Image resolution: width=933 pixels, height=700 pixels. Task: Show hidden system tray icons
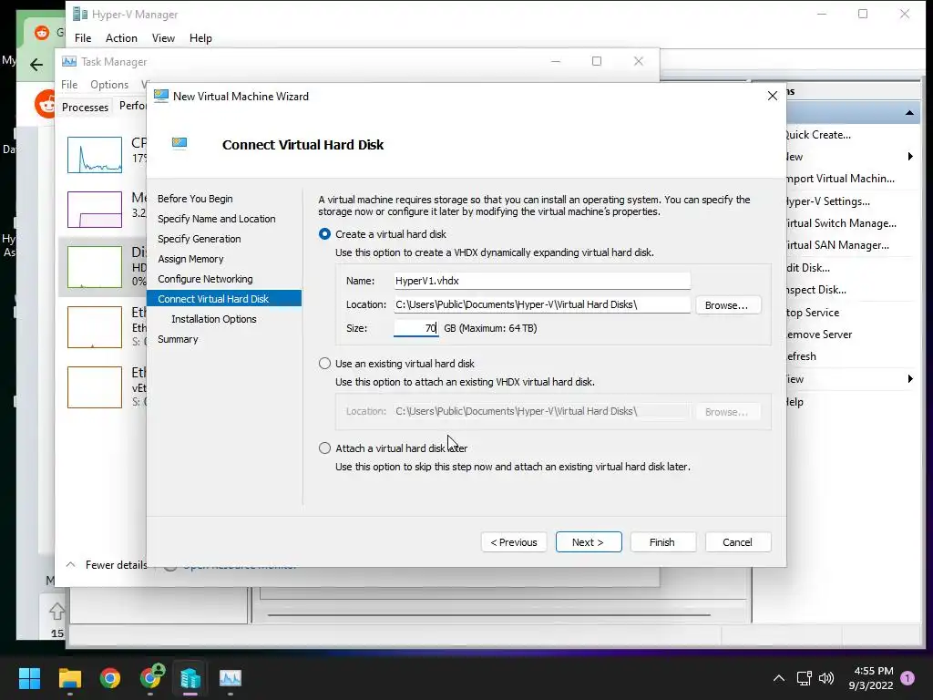click(x=778, y=678)
